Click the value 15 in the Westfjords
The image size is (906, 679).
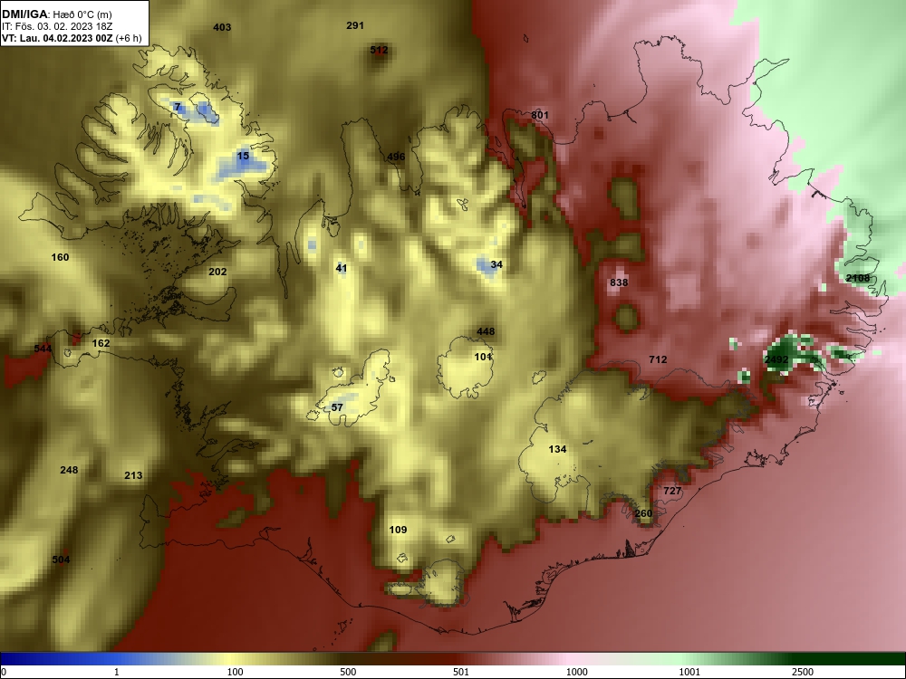[243, 156]
